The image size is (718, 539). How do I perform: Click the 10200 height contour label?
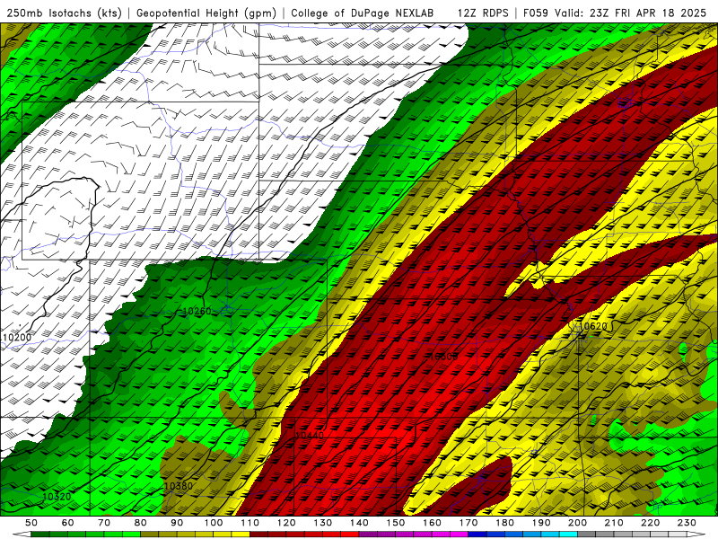[x=17, y=338]
